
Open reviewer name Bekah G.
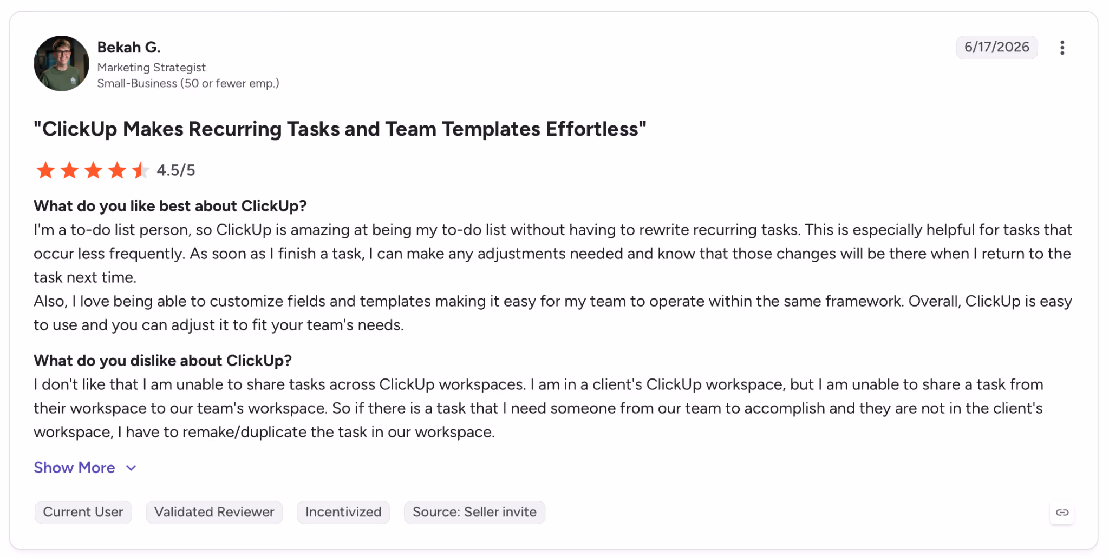coord(129,48)
